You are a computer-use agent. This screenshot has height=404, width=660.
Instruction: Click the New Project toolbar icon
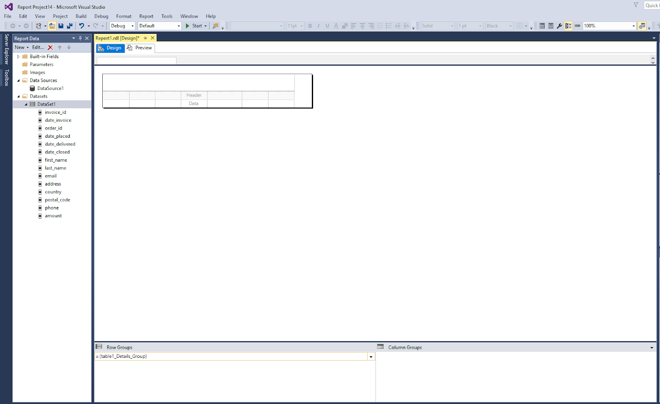click(38, 26)
